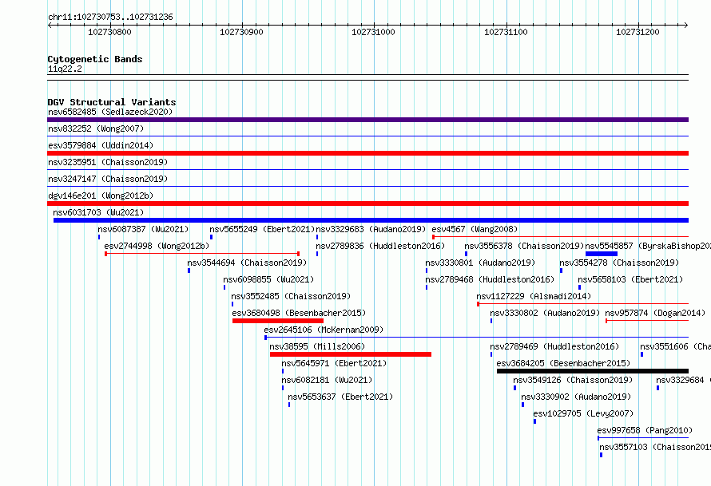Click nsv3329683 (Audano2019) label

371,229
